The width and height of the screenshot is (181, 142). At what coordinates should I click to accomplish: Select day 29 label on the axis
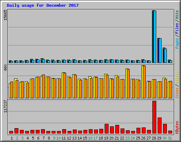pos(159,138)
